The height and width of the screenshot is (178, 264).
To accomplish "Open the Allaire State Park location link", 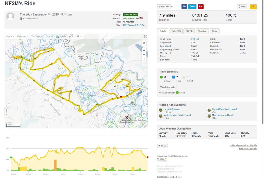I will coord(131,18).
